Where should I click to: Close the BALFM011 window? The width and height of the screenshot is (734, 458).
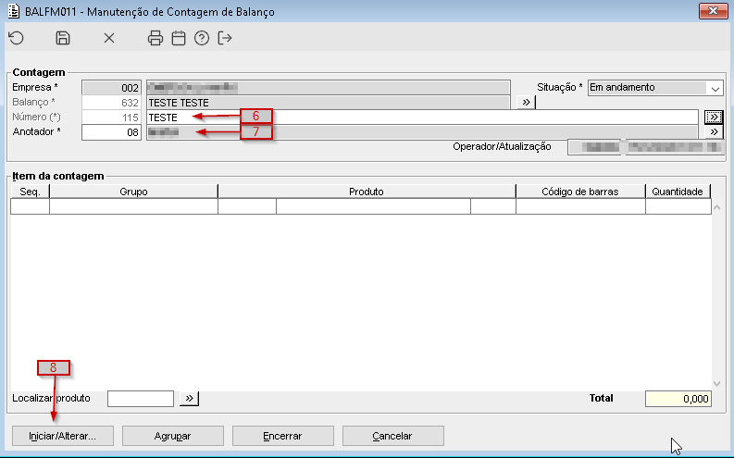tap(713, 11)
